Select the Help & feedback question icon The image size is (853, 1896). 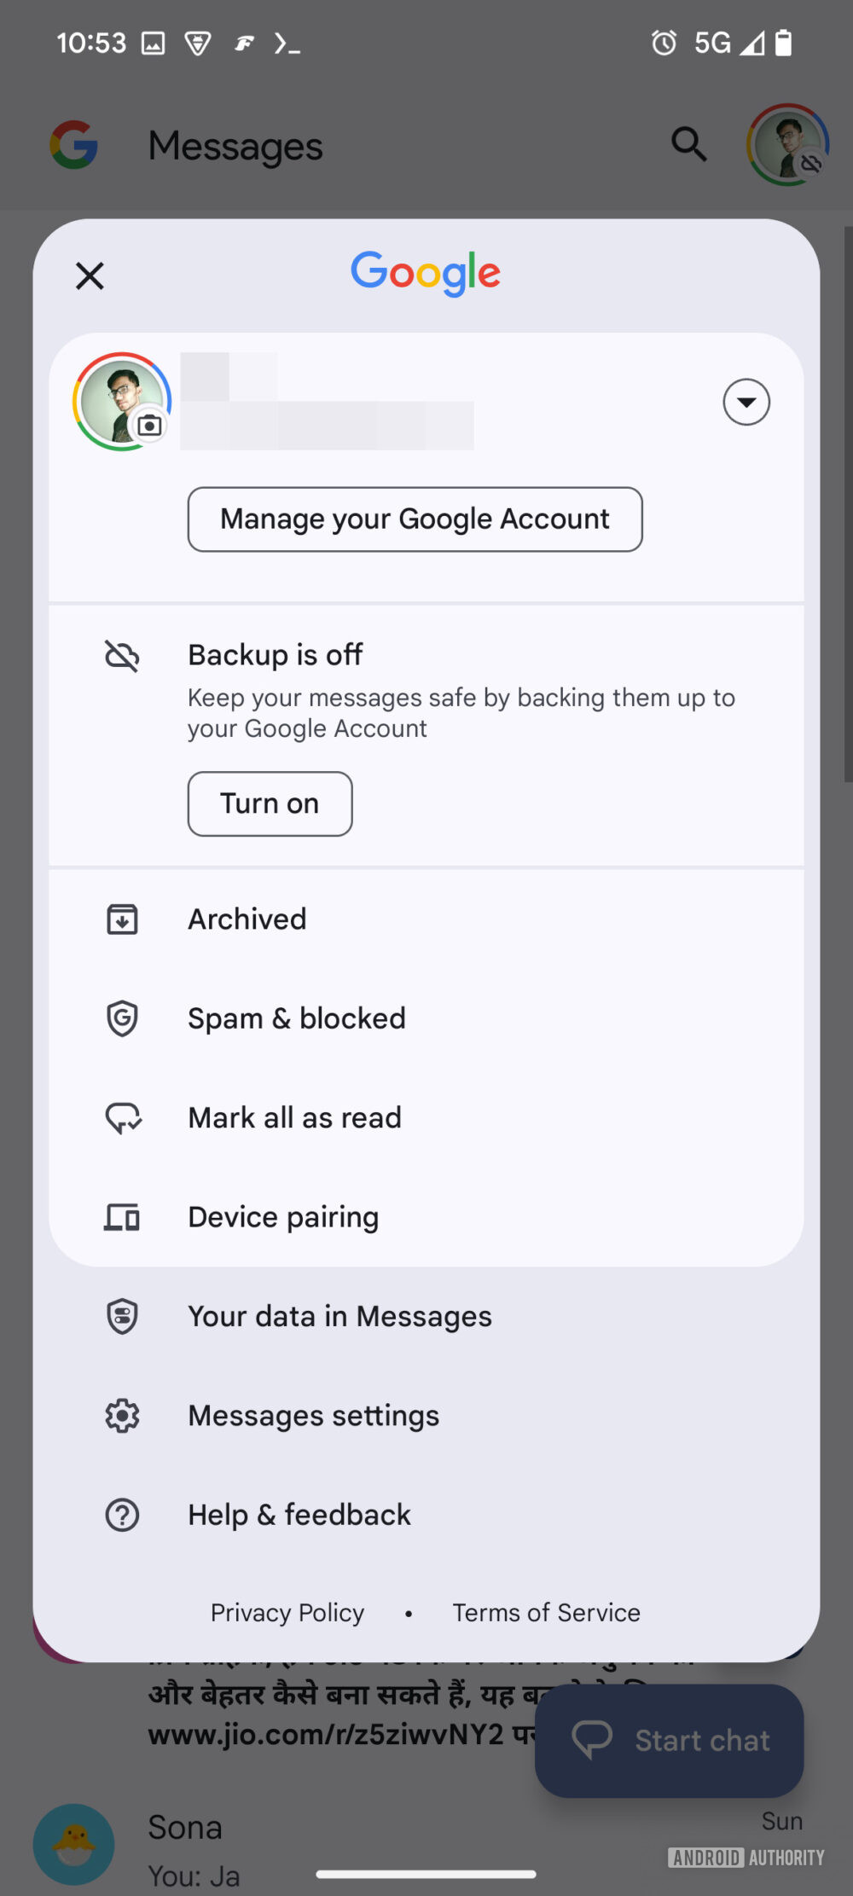click(x=122, y=1515)
